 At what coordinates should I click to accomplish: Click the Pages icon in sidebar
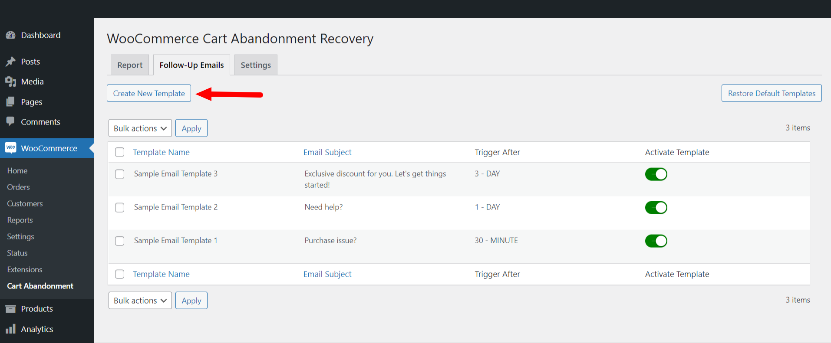coord(10,102)
